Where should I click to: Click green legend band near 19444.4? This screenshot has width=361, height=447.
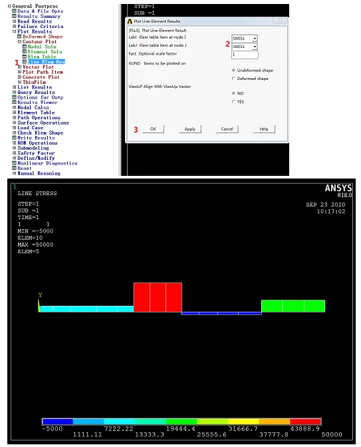pos(181,422)
